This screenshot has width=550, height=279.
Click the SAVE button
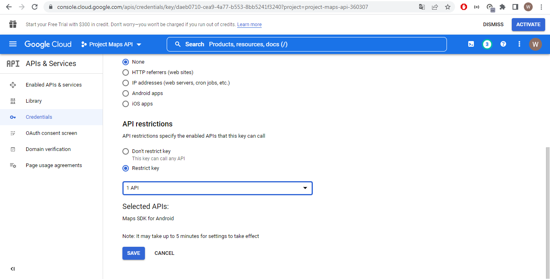pyautogui.click(x=134, y=253)
